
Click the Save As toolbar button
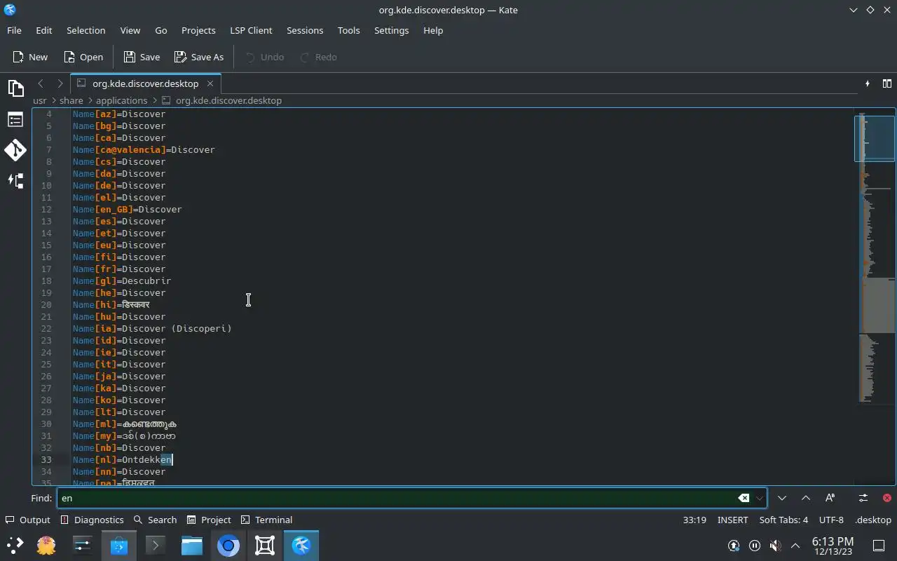click(199, 57)
